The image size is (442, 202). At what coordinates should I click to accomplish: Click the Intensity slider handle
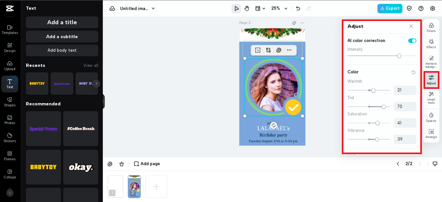pos(399,55)
